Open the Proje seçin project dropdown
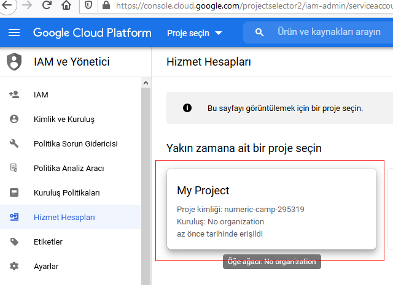The image size is (393, 285). coord(195,33)
